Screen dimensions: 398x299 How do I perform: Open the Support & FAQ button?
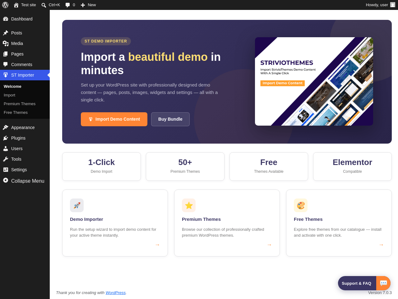click(x=364, y=283)
